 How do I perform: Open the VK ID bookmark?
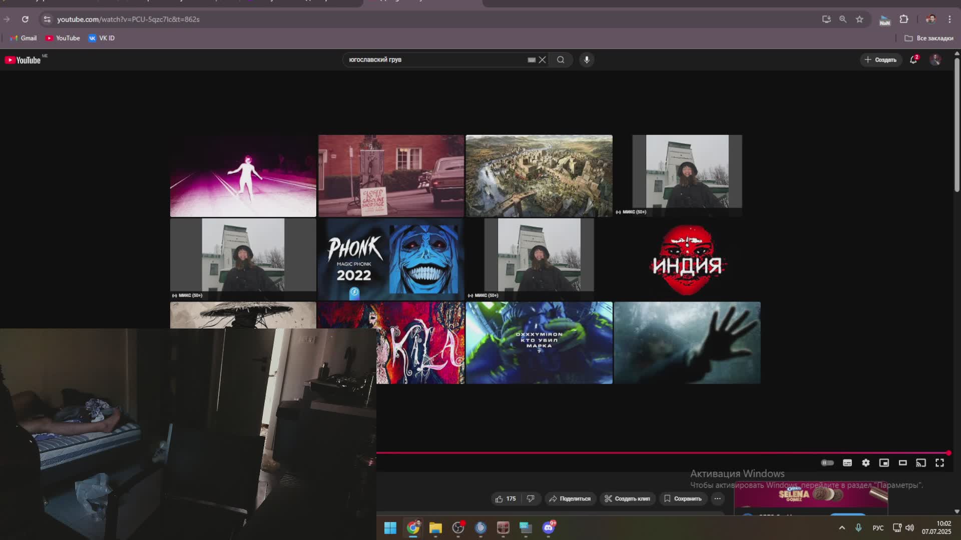[102, 38]
